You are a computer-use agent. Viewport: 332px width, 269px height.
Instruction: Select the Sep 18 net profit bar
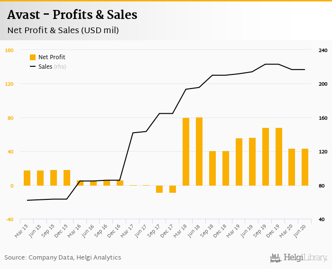pos(212,168)
